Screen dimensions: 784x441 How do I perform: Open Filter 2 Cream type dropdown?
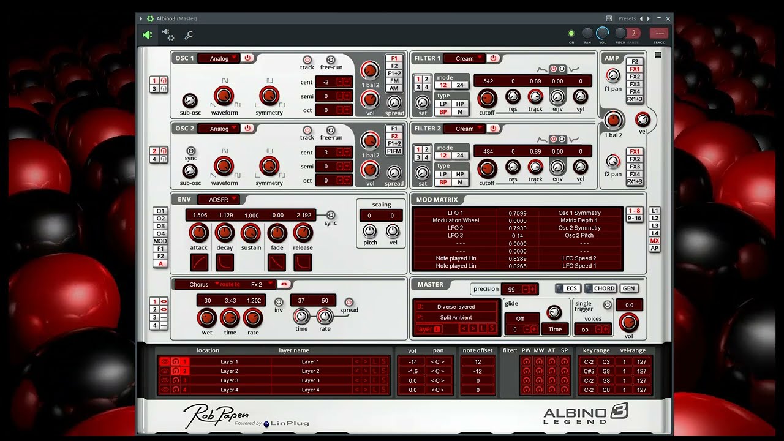coord(464,129)
